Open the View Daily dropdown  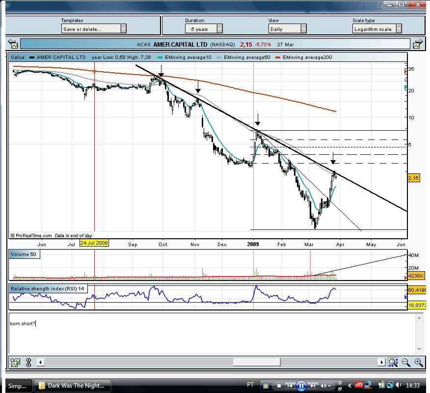click(x=287, y=29)
